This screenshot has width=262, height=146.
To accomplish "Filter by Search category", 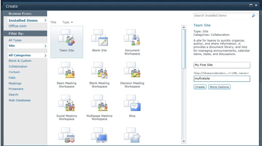I will (13, 95).
